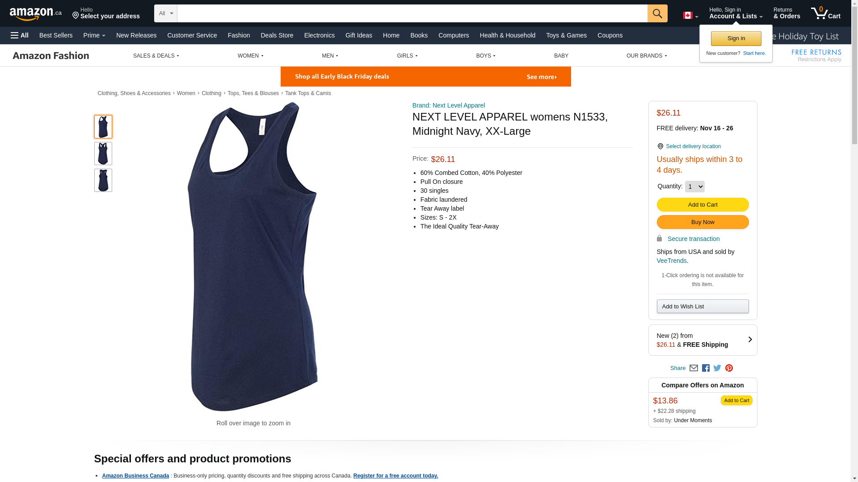The image size is (858, 482).
Task: Click into the search input field
Action: (x=412, y=13)
